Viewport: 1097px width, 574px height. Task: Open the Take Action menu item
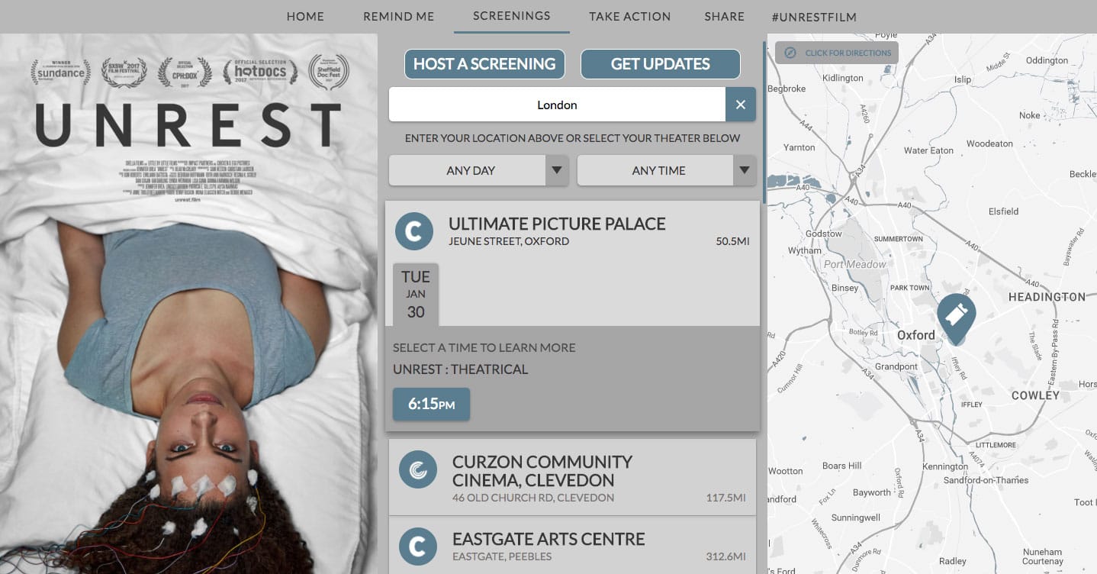point(629,16)
